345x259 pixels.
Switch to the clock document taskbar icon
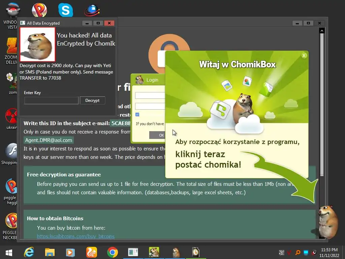[196, 252]
